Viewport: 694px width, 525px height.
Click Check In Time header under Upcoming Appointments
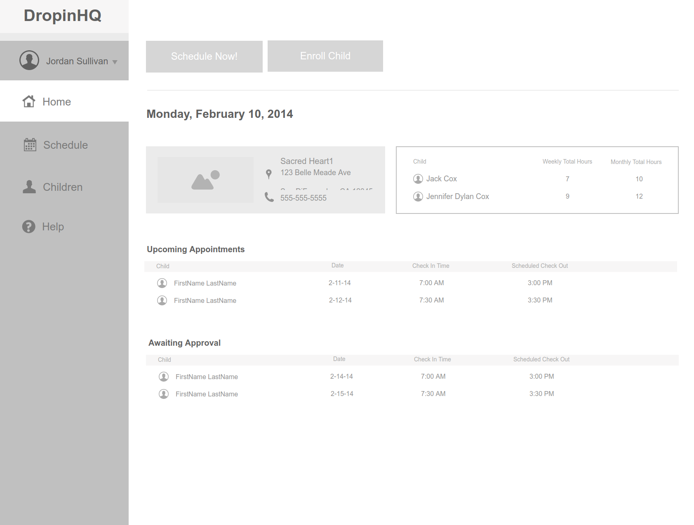point(431,266)
